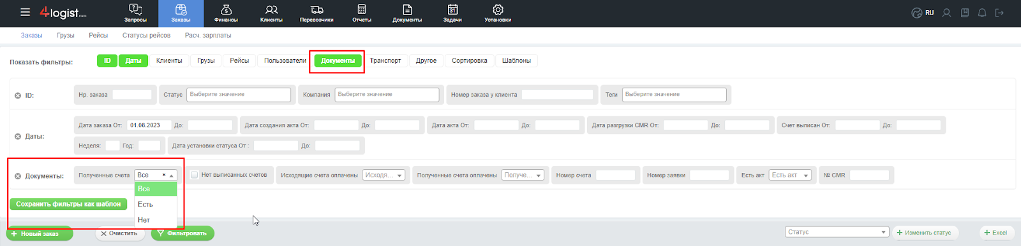The image size is (1021, 246).
Task: Open the Есть акт dropdown
Action: [790, 175]
